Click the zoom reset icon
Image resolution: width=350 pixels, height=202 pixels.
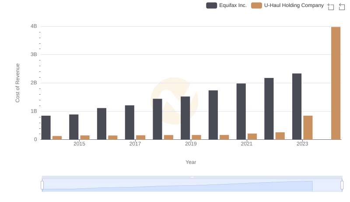click(342, 7)
